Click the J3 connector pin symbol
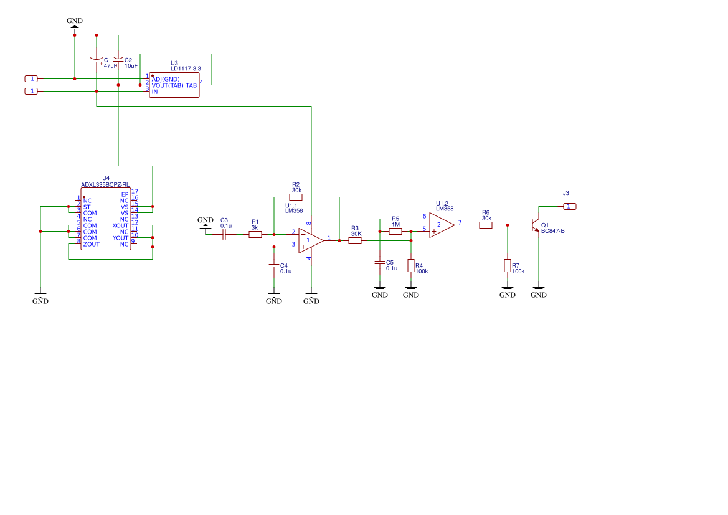728x515 pixels. coord(570,206)
